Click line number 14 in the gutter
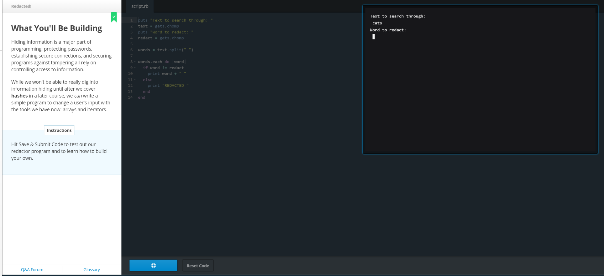604x276 pixels. coord(130,98)
